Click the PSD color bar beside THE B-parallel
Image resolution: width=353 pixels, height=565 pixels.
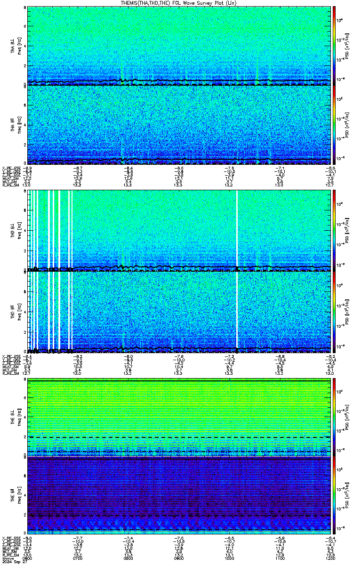pyautogui.click(x=334, y=495)
